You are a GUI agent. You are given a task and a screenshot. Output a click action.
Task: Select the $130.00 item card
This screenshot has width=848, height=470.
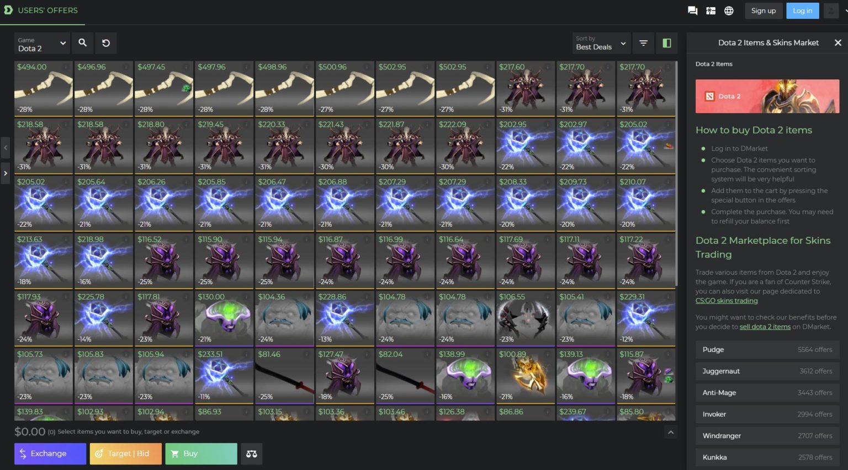224,318
